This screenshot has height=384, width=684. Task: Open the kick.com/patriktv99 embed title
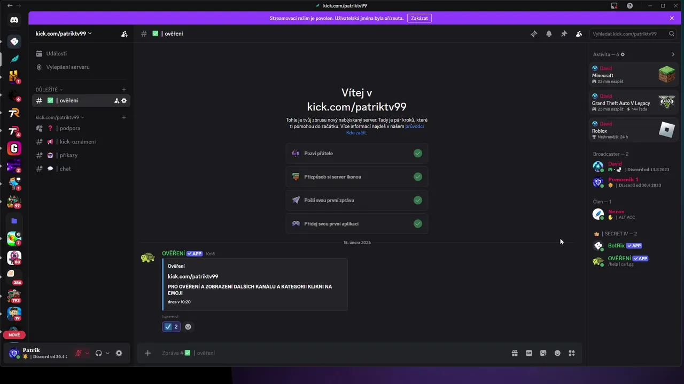point(193,276)
